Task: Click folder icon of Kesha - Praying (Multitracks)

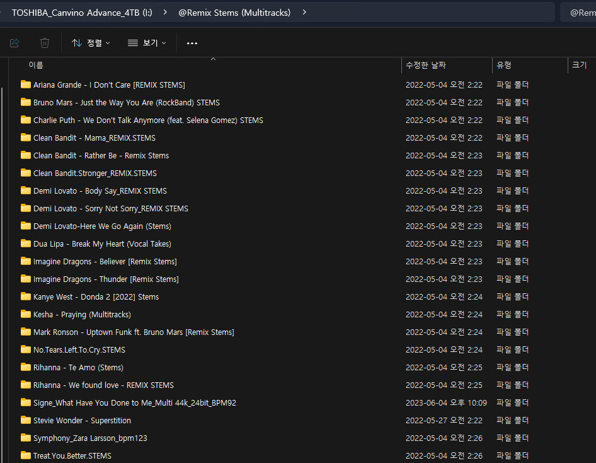Action: [26, 314]
